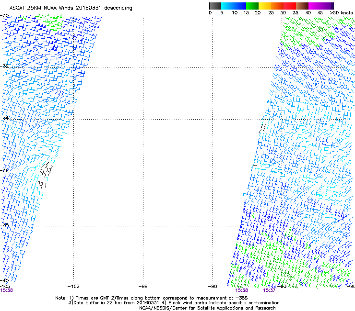The width and height of the screenshot is (355, 311).
Task: Click the yellow 20–25 knot legend color segment
Action: tap(265, 6)
